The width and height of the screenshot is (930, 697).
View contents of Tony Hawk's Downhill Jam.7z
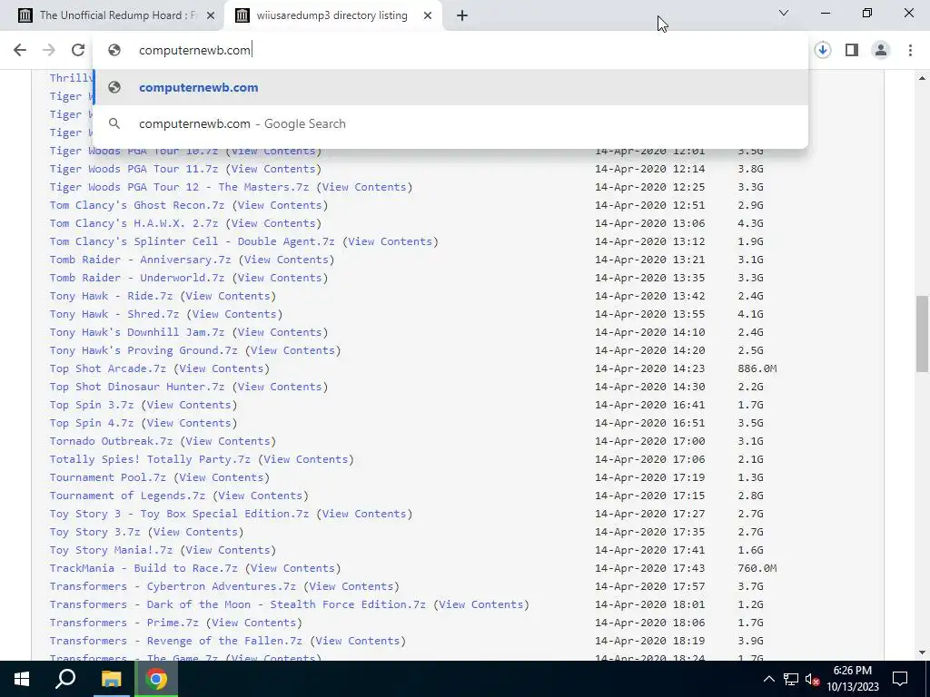pos(280,332)
